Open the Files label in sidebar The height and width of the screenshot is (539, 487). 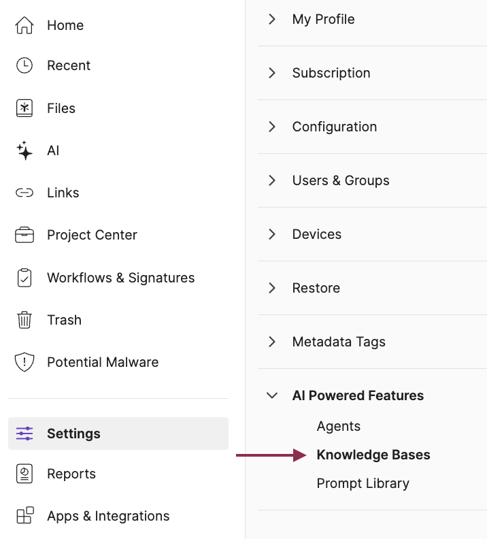point(61,108)
